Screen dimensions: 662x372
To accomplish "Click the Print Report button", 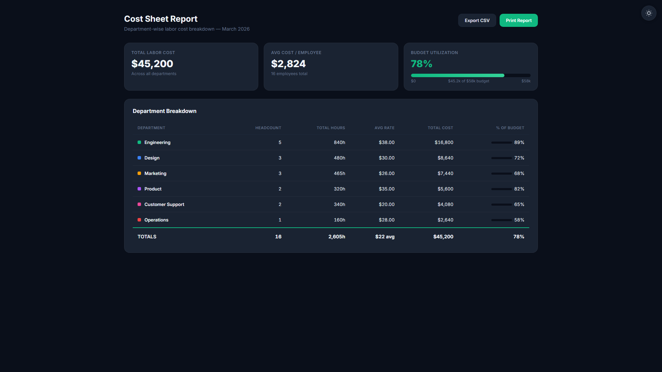I will click(519, 20).
